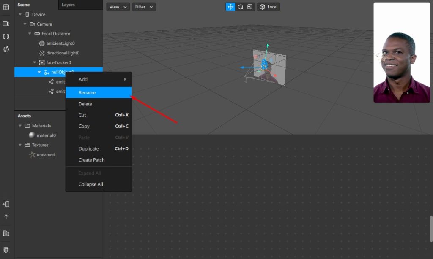The height and width of the screenshot is (259, 433).
Task: Click the face preview simulator thumbnail
Action: (x=401, y=53)
